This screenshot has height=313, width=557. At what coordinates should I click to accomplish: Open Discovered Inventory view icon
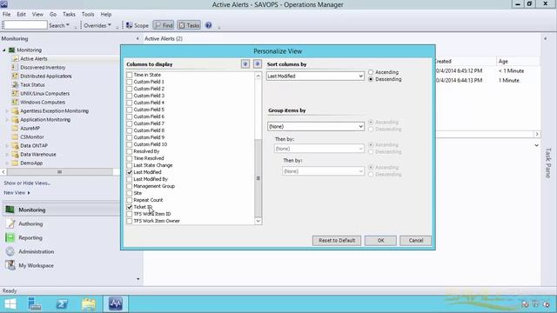(15, 67)
